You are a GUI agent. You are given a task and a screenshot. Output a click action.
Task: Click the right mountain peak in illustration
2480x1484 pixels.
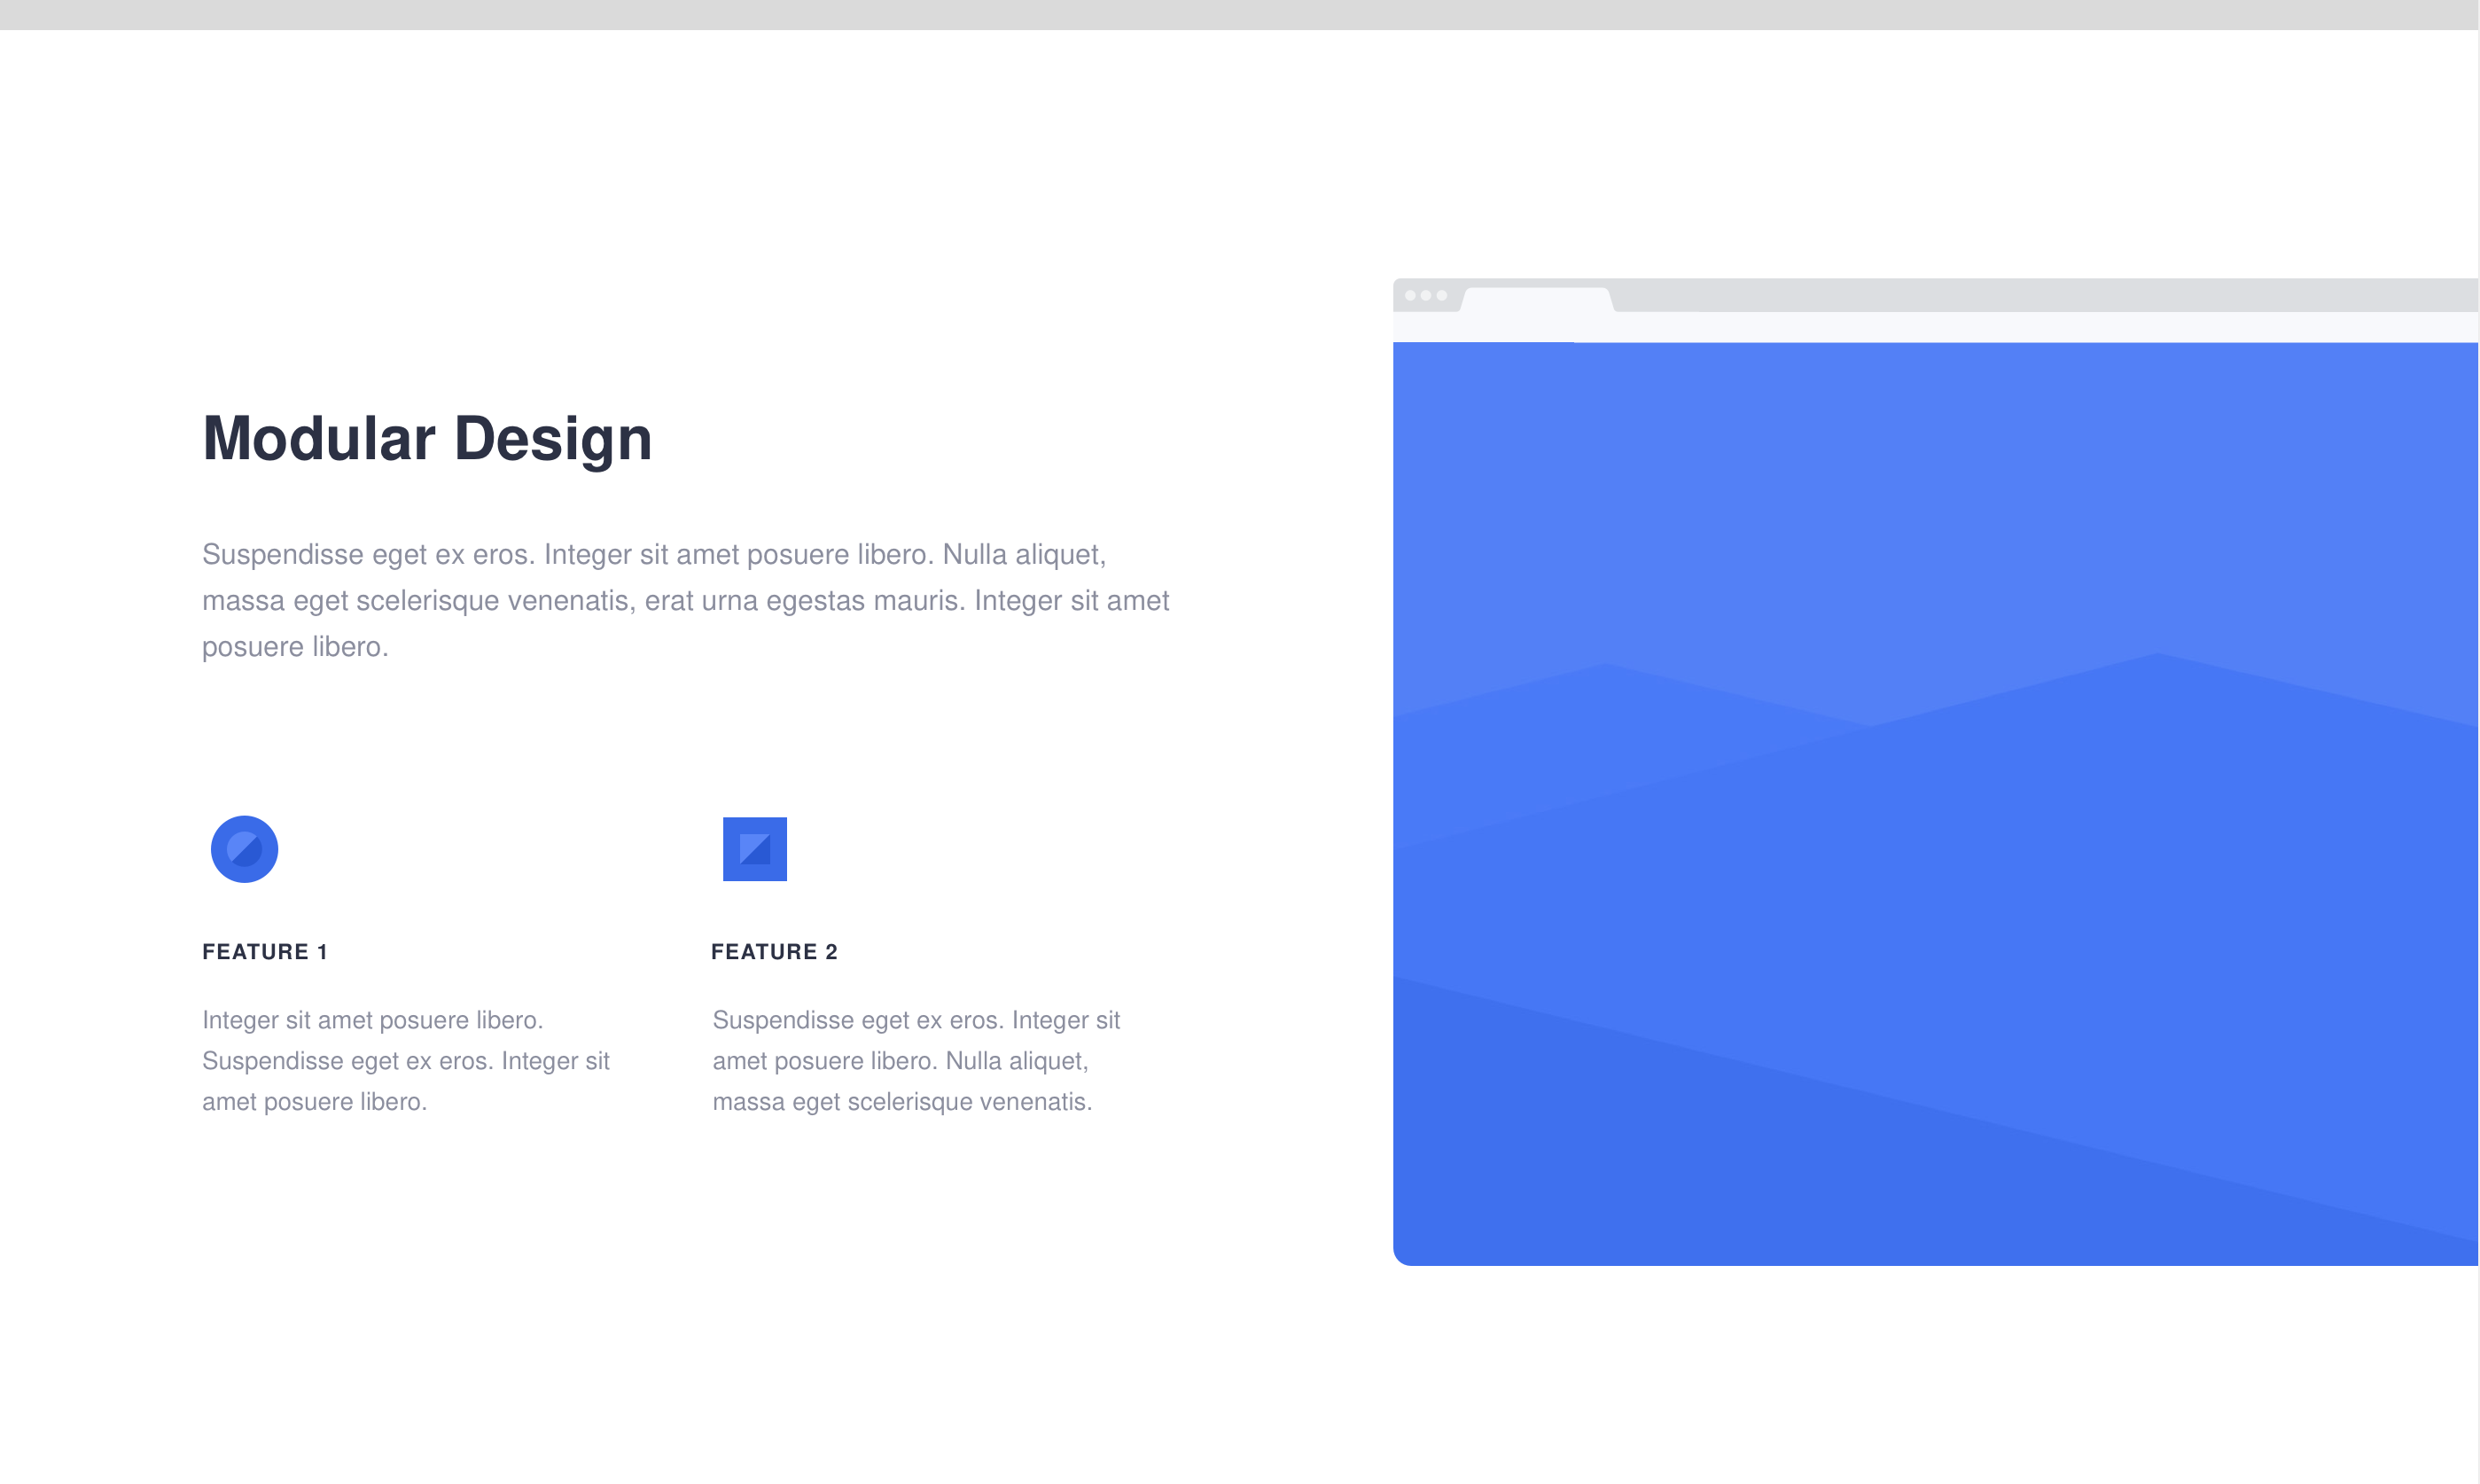tap(2156, 668)
